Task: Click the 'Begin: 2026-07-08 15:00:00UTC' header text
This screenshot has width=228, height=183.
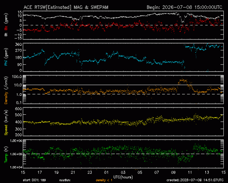Action: pyautogui.click(x=185, y=7)
